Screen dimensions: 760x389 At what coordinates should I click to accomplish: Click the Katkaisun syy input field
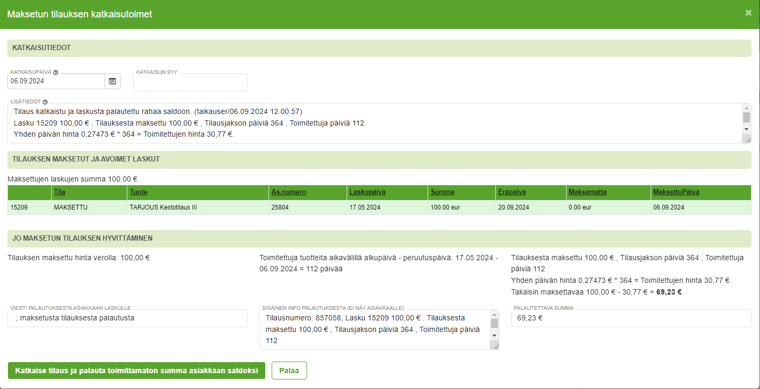click(190, 82)
